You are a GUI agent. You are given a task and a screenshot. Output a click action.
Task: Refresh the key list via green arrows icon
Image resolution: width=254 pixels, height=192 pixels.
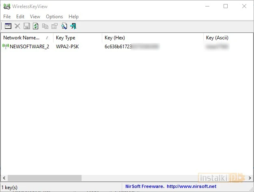click(x=36, y=26)
